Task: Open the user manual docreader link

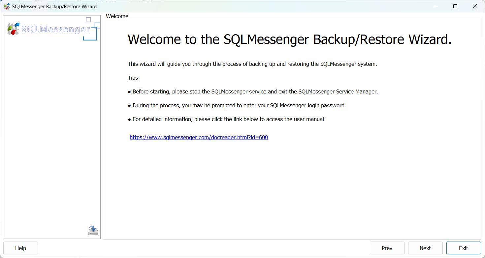Action: tap(199, 137)
